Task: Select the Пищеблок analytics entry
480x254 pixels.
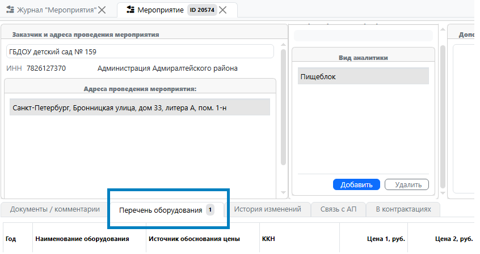Action: point(363,76)
